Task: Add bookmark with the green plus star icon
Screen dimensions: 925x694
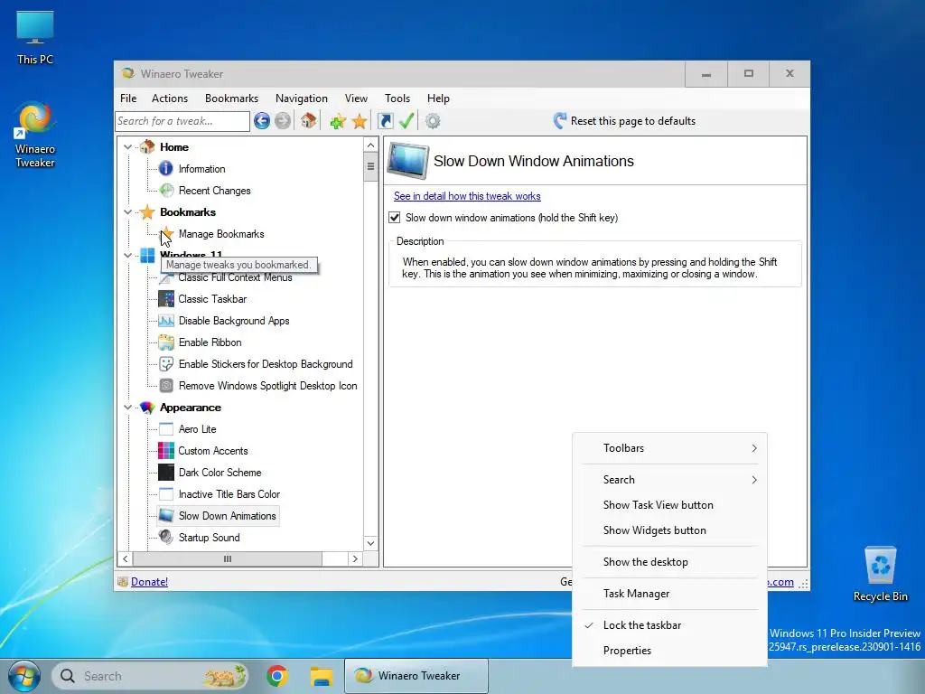Action: [x=338, y=122]
